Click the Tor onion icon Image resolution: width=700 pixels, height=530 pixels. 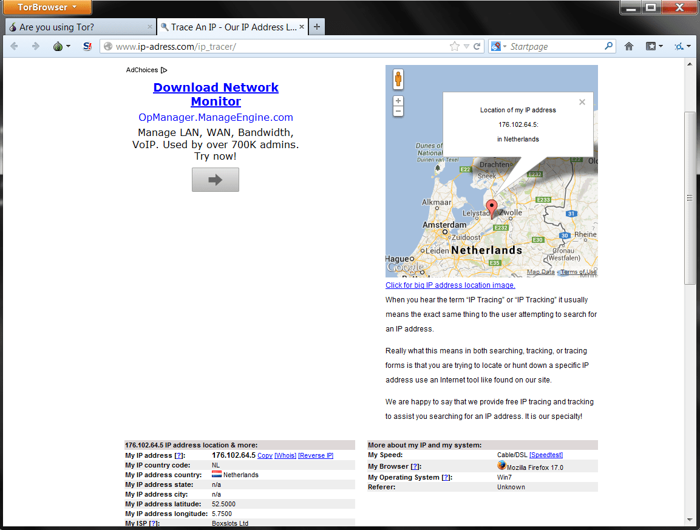coord(58,46)
